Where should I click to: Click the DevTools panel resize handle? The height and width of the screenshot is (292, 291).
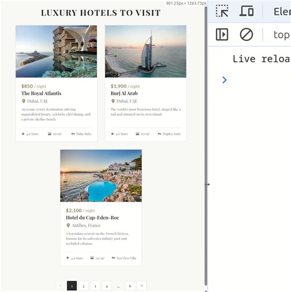tap(207, 184)
